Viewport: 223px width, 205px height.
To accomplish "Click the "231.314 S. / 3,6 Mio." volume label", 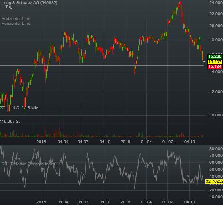I will [x=20, y=108].
